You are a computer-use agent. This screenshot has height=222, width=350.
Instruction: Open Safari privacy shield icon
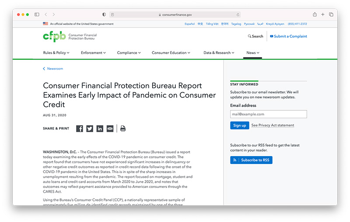coord(104,14)
